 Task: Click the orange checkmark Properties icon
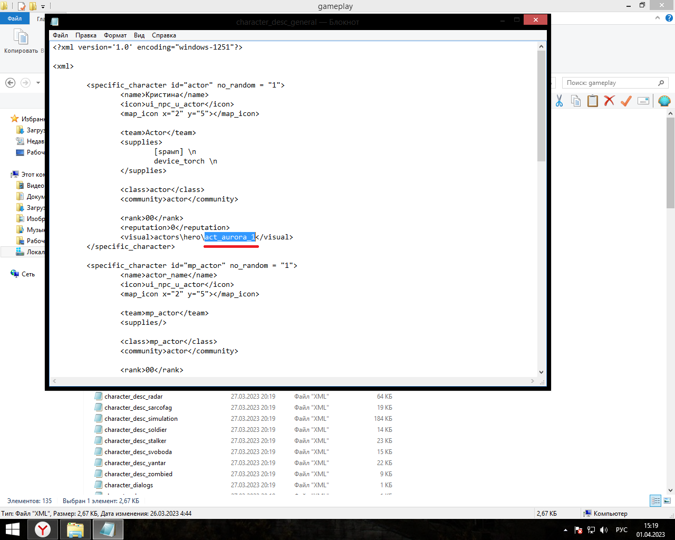(626, 101)
